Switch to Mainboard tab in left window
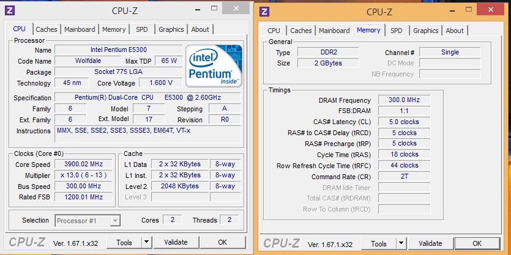Image resolution: width=511 pixels, height=255 pixels. coord(80,29)
